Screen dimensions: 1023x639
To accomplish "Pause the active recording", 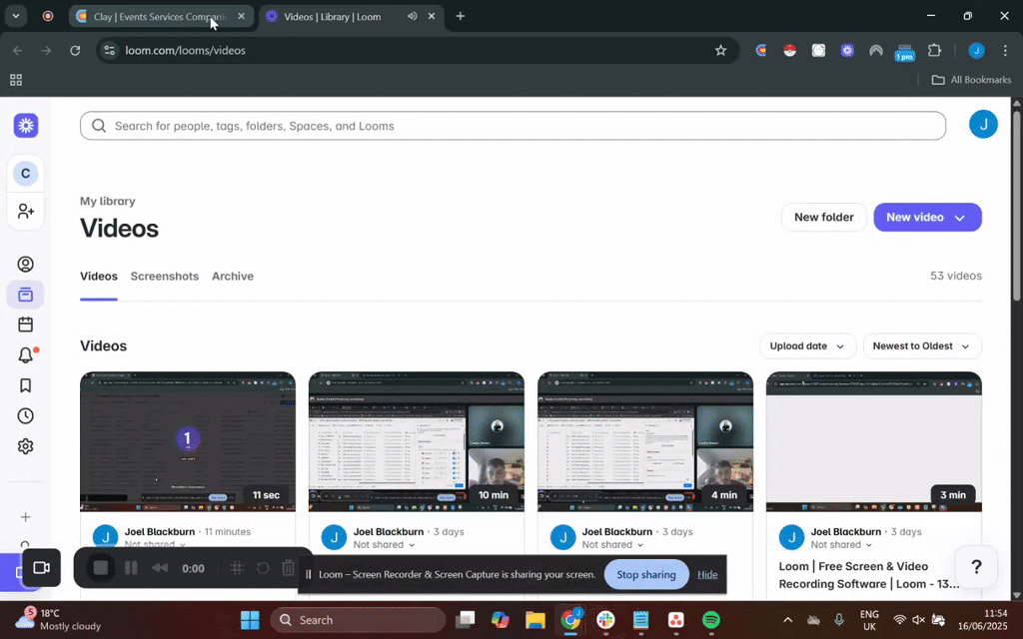I will click(131, 568).
